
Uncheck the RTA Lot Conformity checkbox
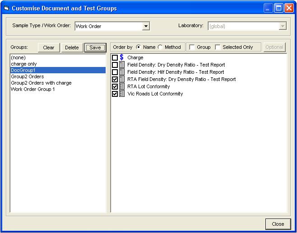click(115, 86)
